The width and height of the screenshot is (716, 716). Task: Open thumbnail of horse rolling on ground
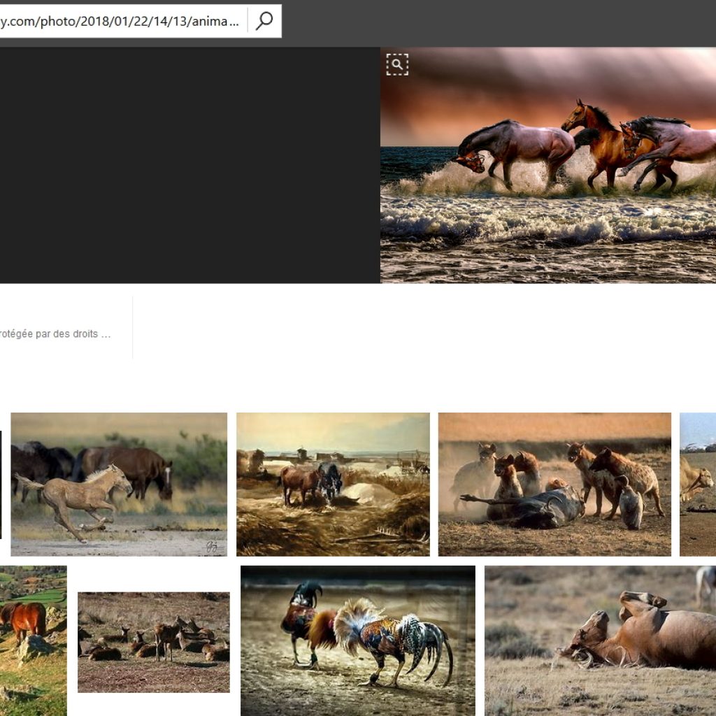tap(600, 640)
